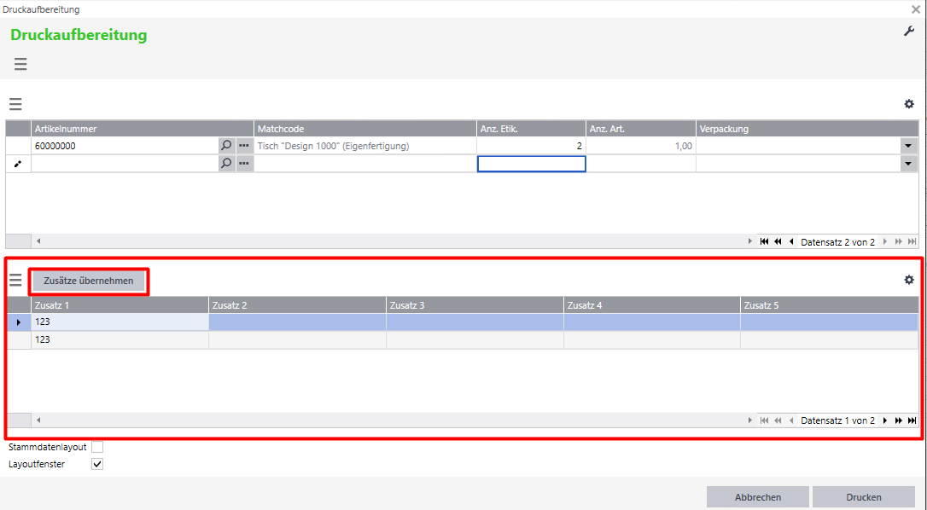Click the ellipsis button beside article 60000000

coord(244,146)
